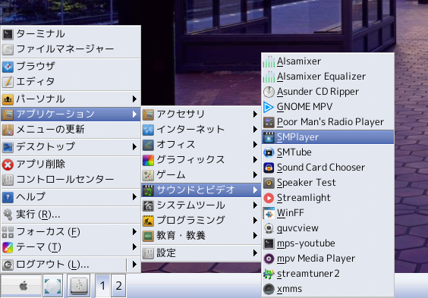Expand the システムツール submenu

coord(201,205)
